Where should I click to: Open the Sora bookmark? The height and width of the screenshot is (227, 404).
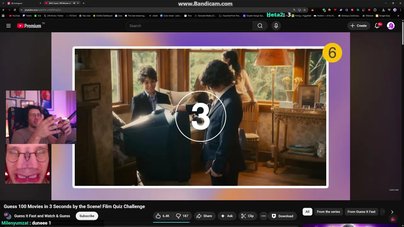pos(119,15)
